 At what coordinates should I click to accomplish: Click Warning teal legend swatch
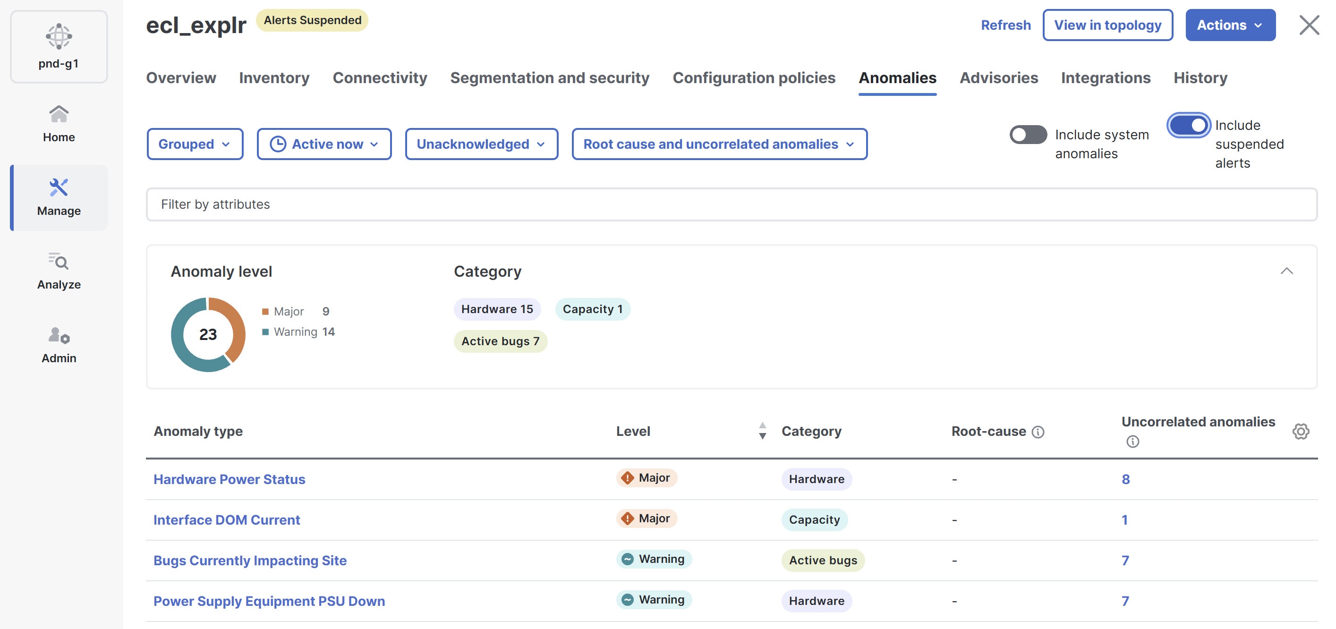pyautogui.click(x=265, y=332)
